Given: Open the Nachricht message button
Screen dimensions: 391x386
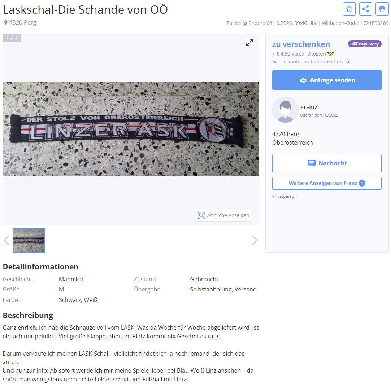Looking at the screenshot, I should (327, 163).
